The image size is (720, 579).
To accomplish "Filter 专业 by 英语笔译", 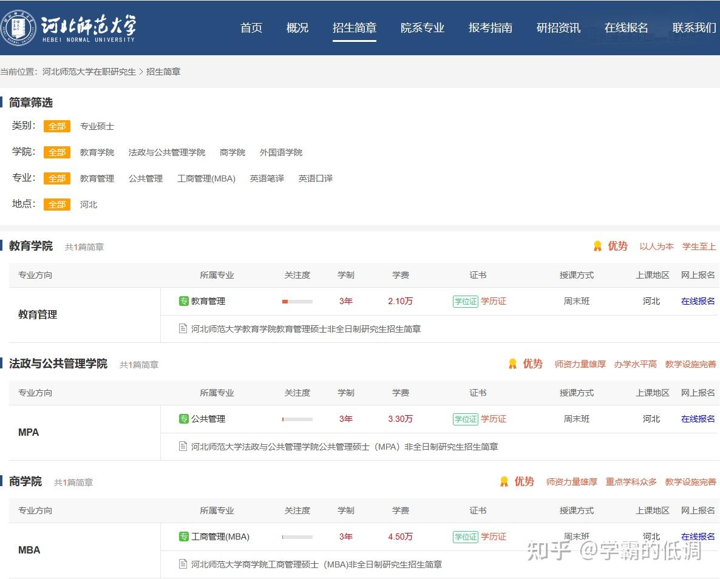I will (x=267, y=178).
